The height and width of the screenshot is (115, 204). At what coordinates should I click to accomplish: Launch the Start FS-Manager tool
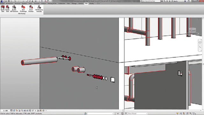(x=23, y=9)
